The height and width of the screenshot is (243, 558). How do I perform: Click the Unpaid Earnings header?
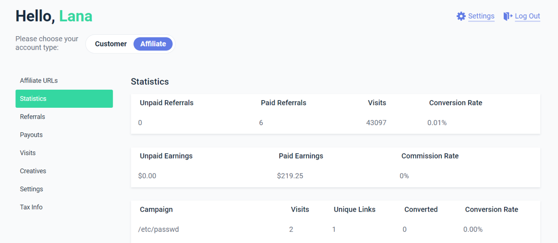click(x=166, y=156)
